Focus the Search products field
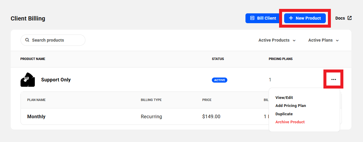 53,40
